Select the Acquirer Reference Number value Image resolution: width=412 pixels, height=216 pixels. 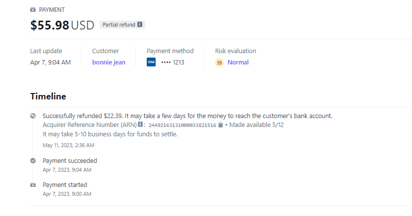tap(182, 125)
